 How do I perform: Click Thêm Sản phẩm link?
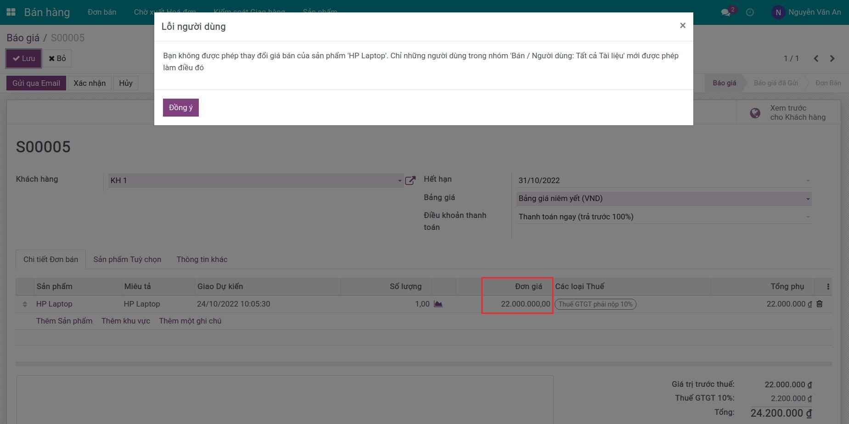point(64,321)
